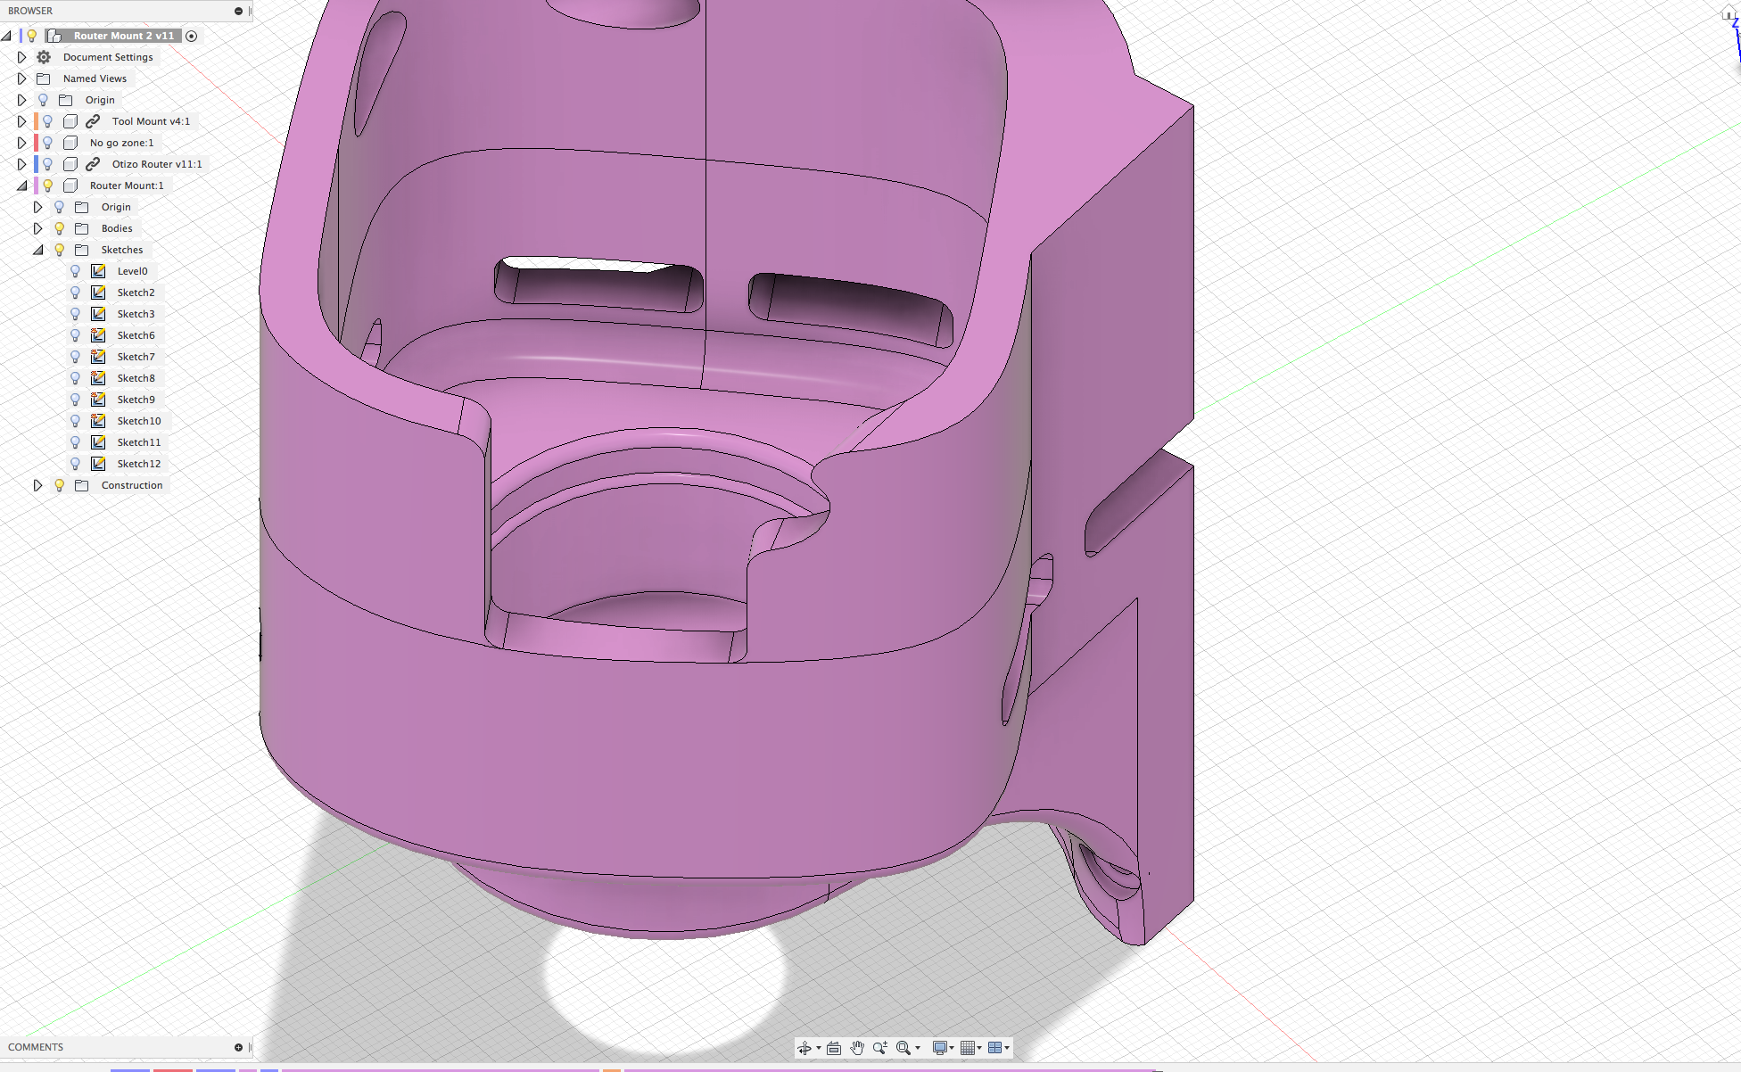Click the Named Views folder icon
The image size is (1741, 1072).
click(x=44, y=78)
